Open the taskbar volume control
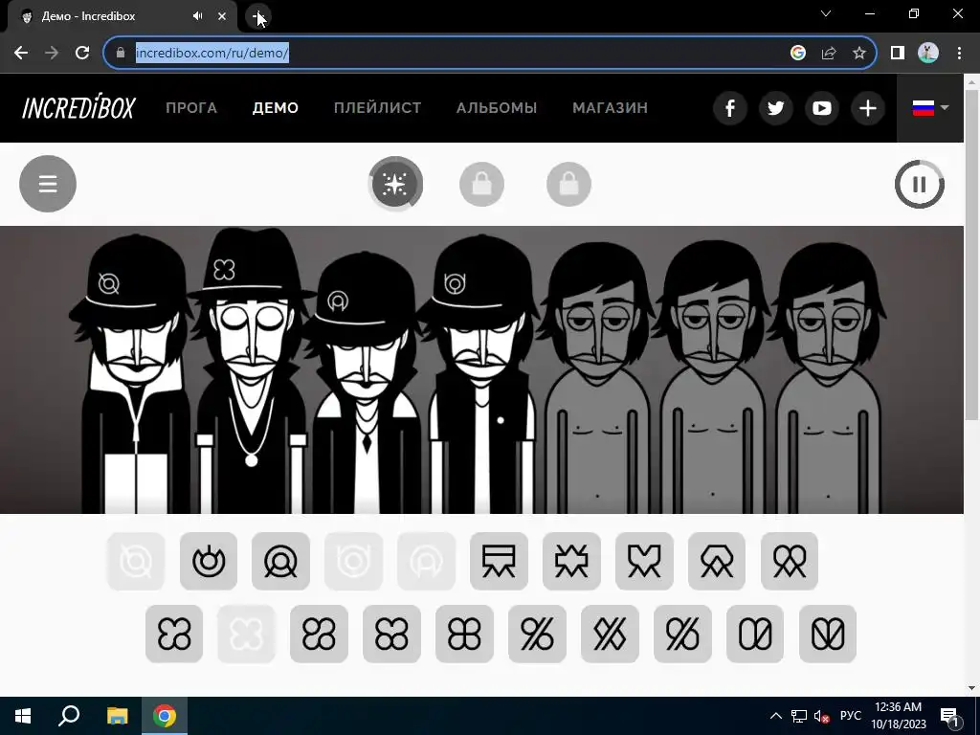Image resolution: width=980 pixels, height=735 pixels. coord(821,716)
